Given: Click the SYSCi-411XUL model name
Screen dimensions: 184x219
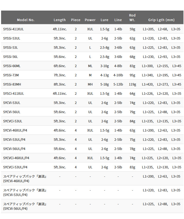Looking at the screenshot, I should click(14, 94).
